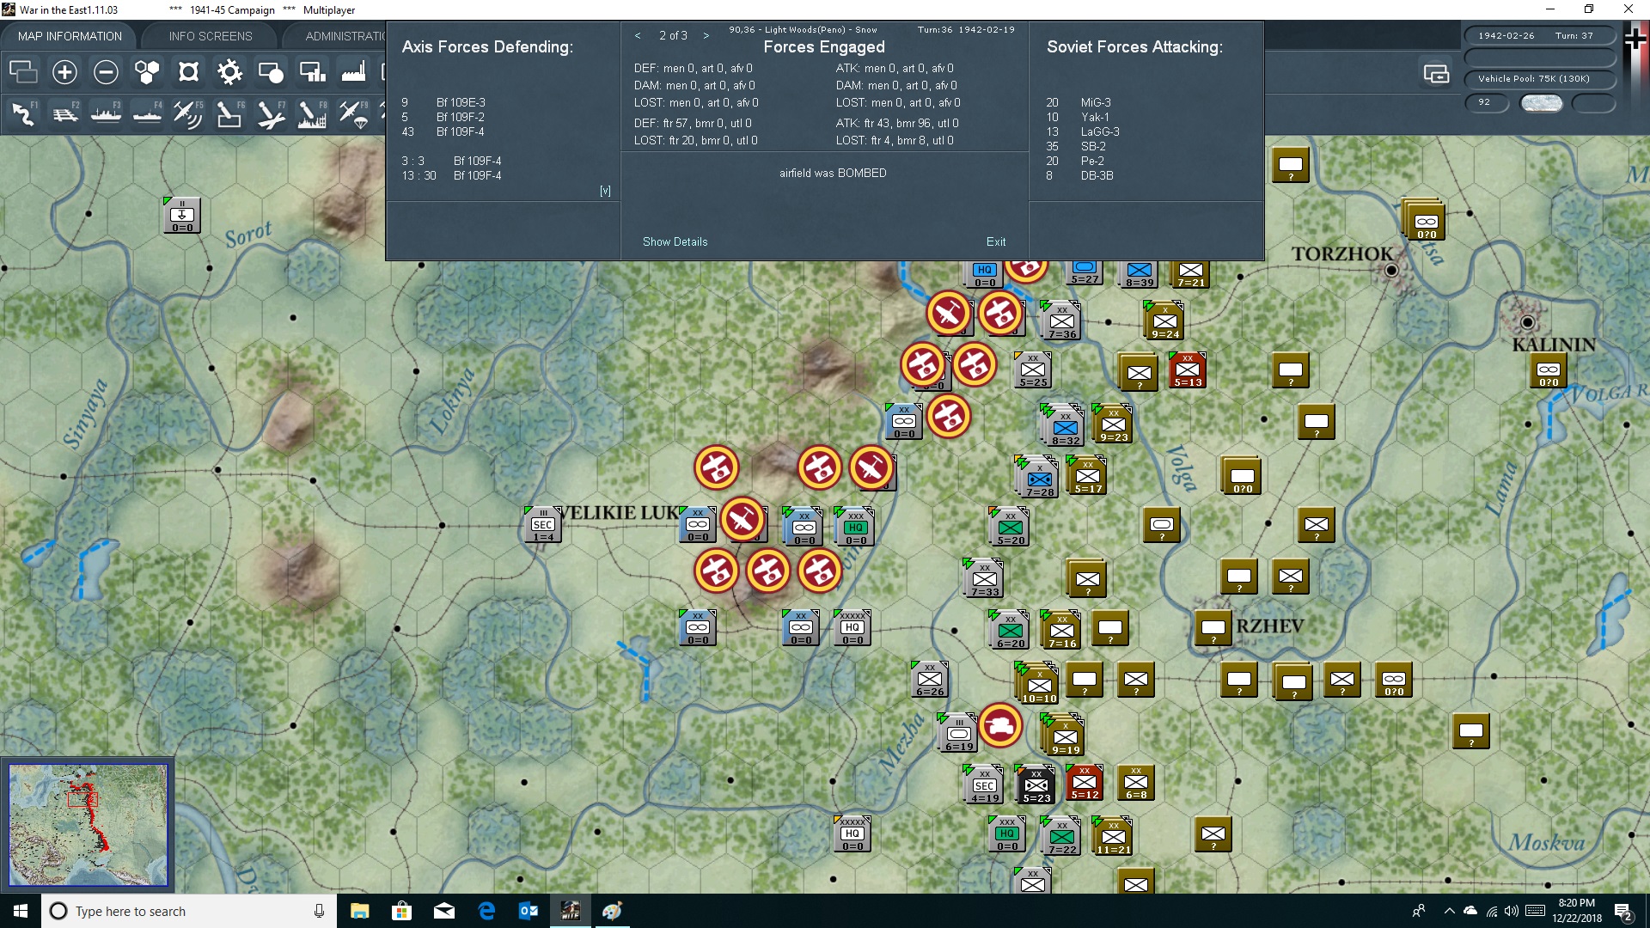The height and width of the screenshot is (928, 1650).
Task: Open the gear preferences icon
Action: click(x=229, y=72)
